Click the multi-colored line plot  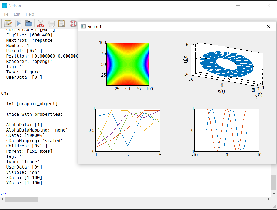(x=128, y=130)
